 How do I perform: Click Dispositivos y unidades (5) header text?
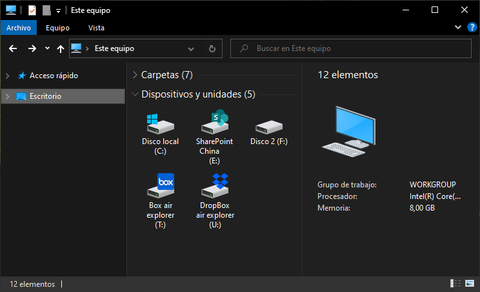(198, 94)
